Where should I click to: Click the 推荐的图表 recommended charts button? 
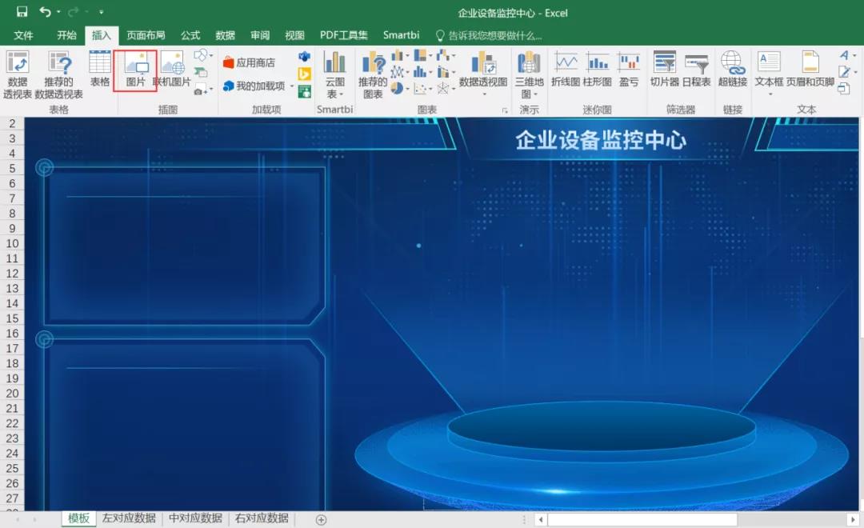pyautogui.click(x=373, y=76)
